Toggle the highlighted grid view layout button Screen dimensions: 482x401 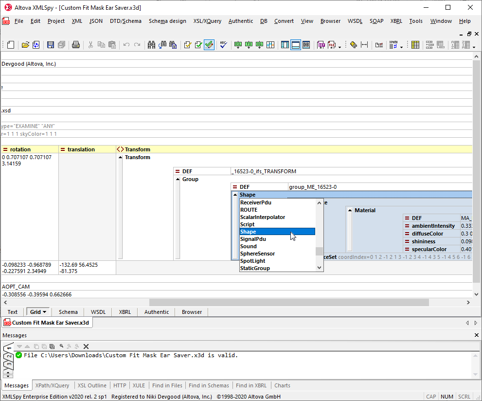point(296,45)
